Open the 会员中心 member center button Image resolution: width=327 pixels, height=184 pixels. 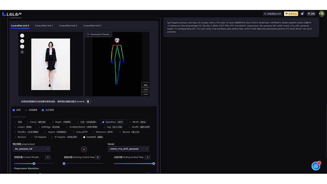point(291,14)
